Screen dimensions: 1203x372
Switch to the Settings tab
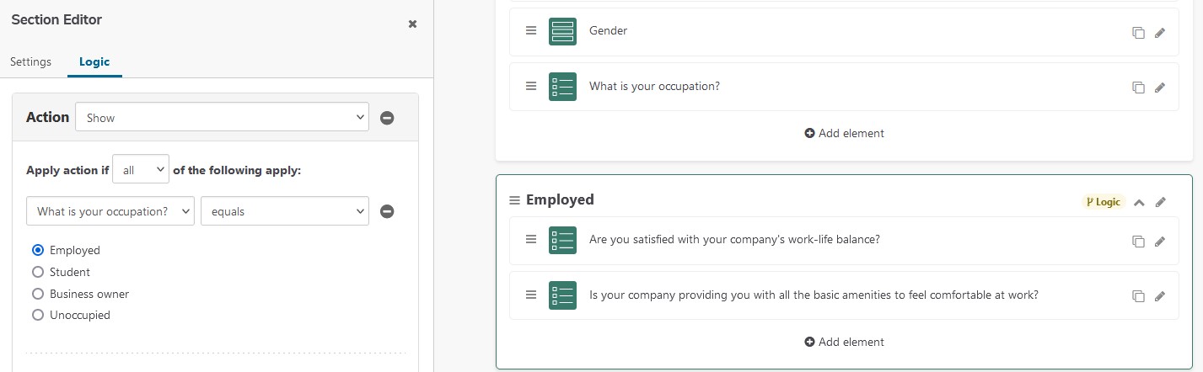pos(30,61)
